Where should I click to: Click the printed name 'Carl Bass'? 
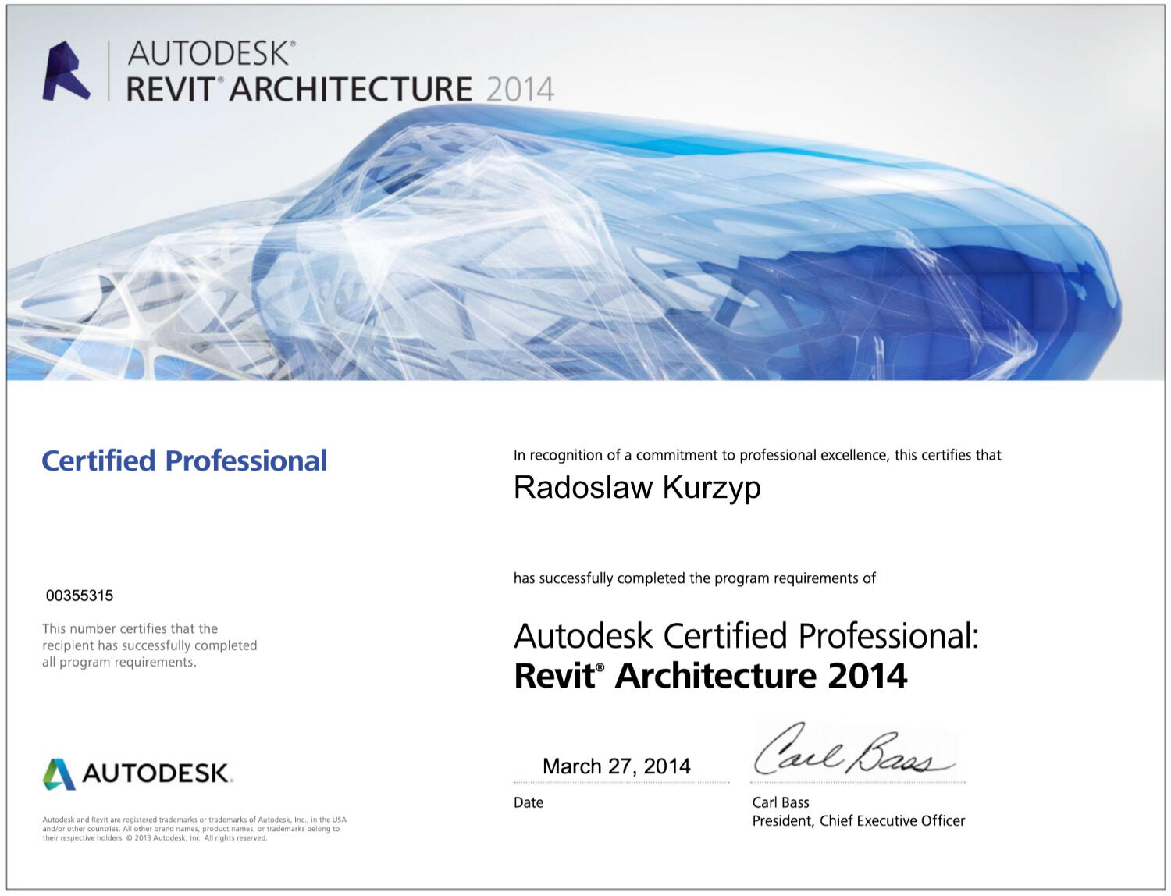pos(781,802)
